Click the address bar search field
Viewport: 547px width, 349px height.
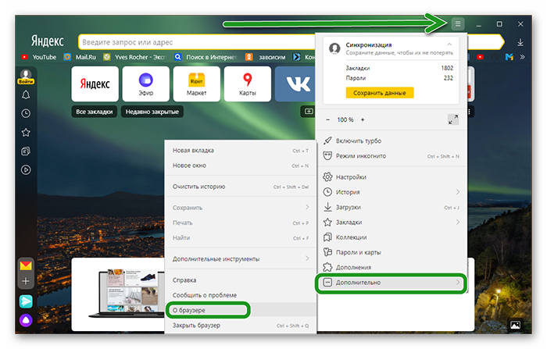[197, 42]
